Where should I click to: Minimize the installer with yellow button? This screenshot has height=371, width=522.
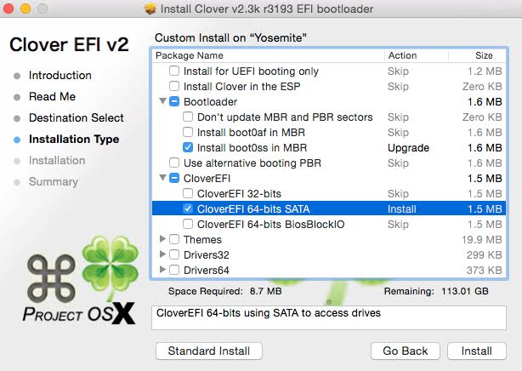pos(26,9)
